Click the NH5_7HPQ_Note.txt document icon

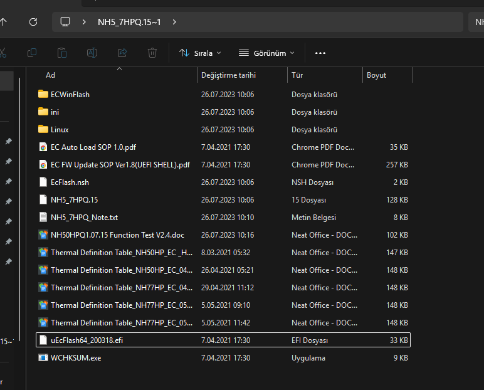tap(43, 217)
